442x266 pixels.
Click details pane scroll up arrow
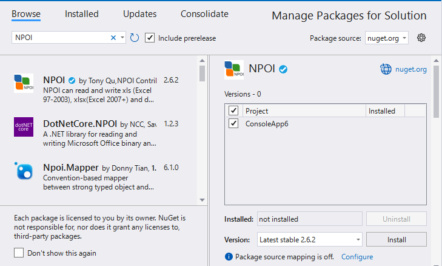436,61
